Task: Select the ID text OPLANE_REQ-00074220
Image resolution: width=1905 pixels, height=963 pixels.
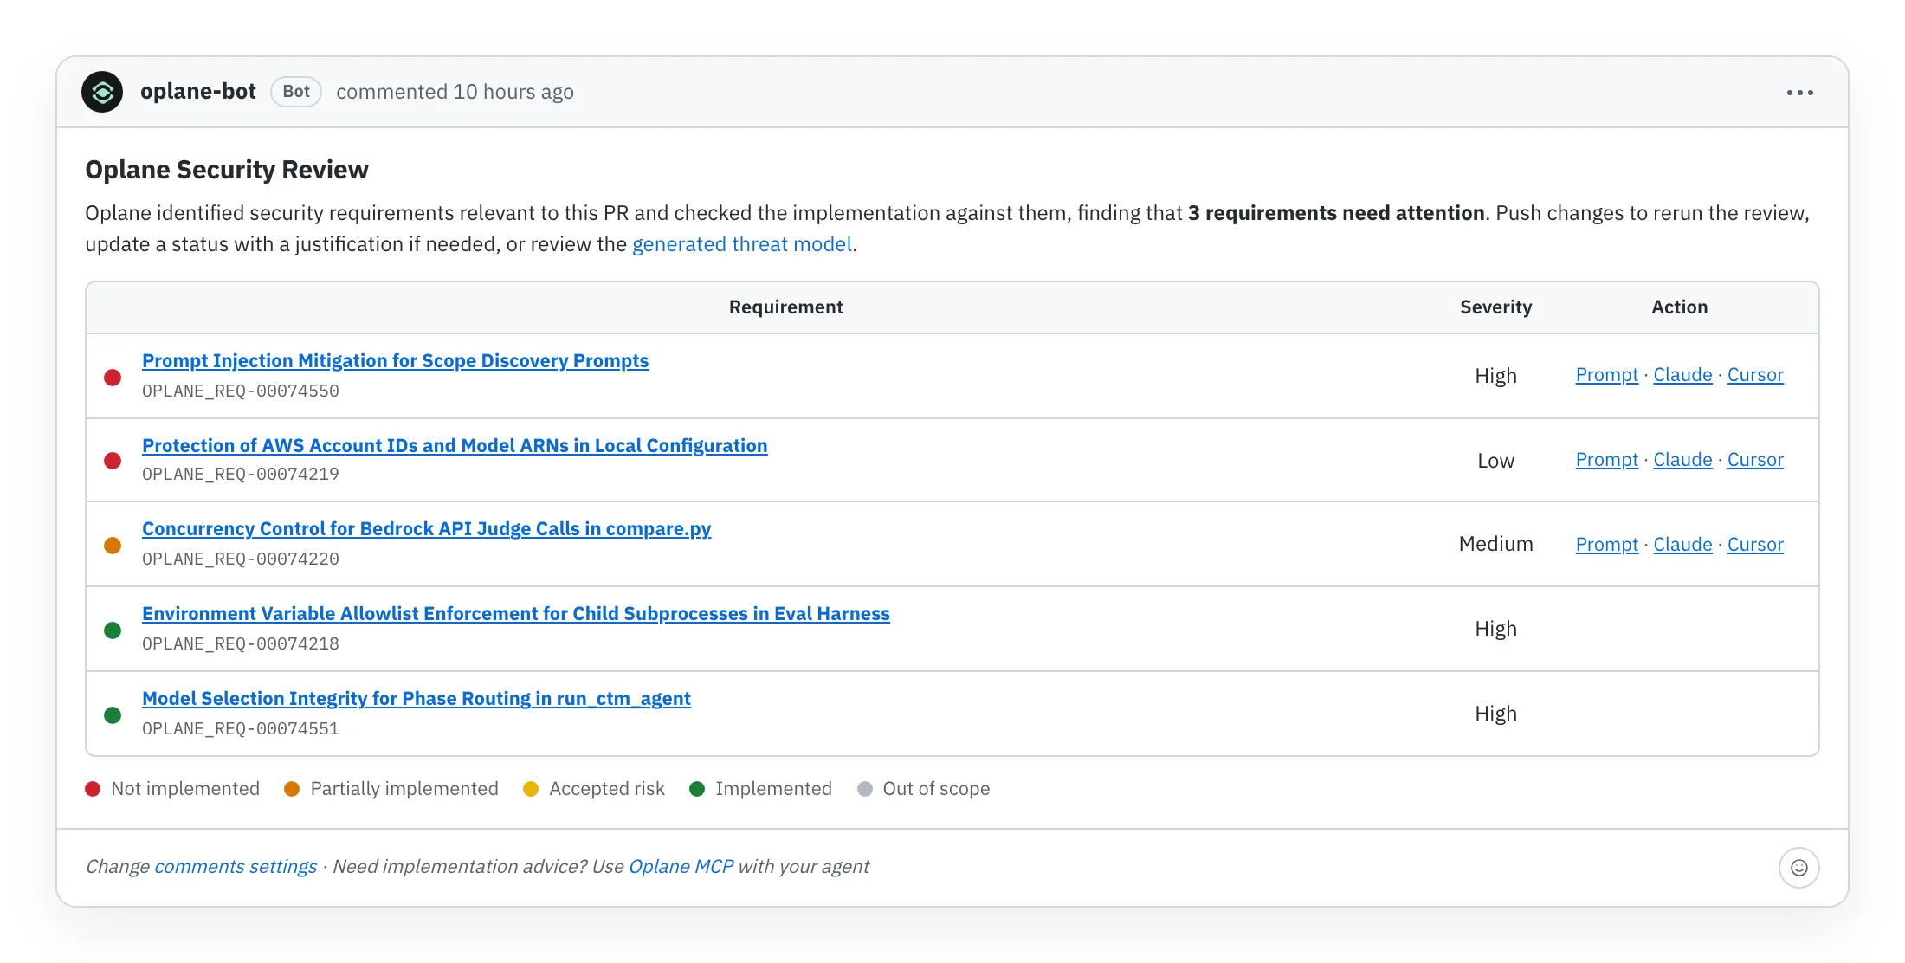Action: (x=241, y=559)
